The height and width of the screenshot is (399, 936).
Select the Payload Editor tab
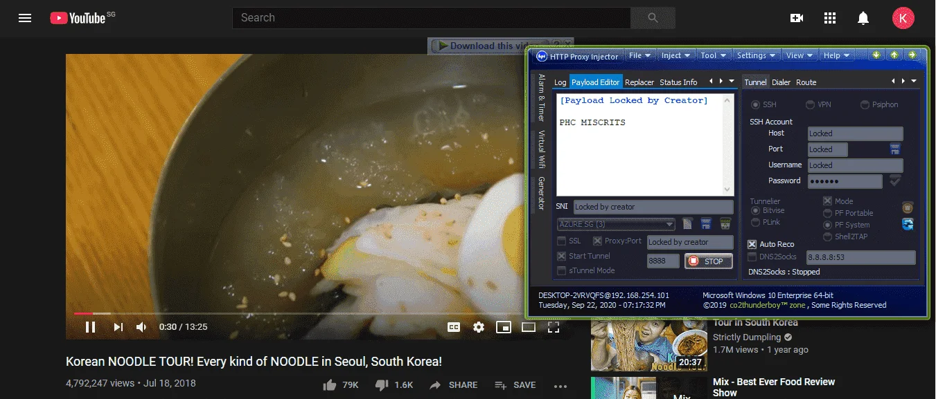596,82
